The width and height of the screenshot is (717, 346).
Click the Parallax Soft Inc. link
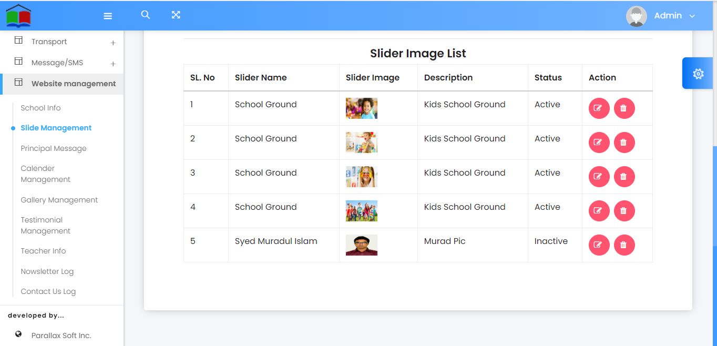tap(61, 335)
